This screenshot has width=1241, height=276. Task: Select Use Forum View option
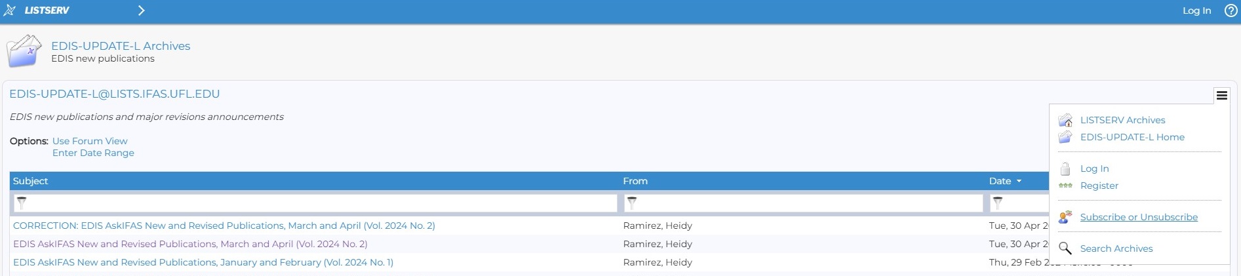coord(90,141)
